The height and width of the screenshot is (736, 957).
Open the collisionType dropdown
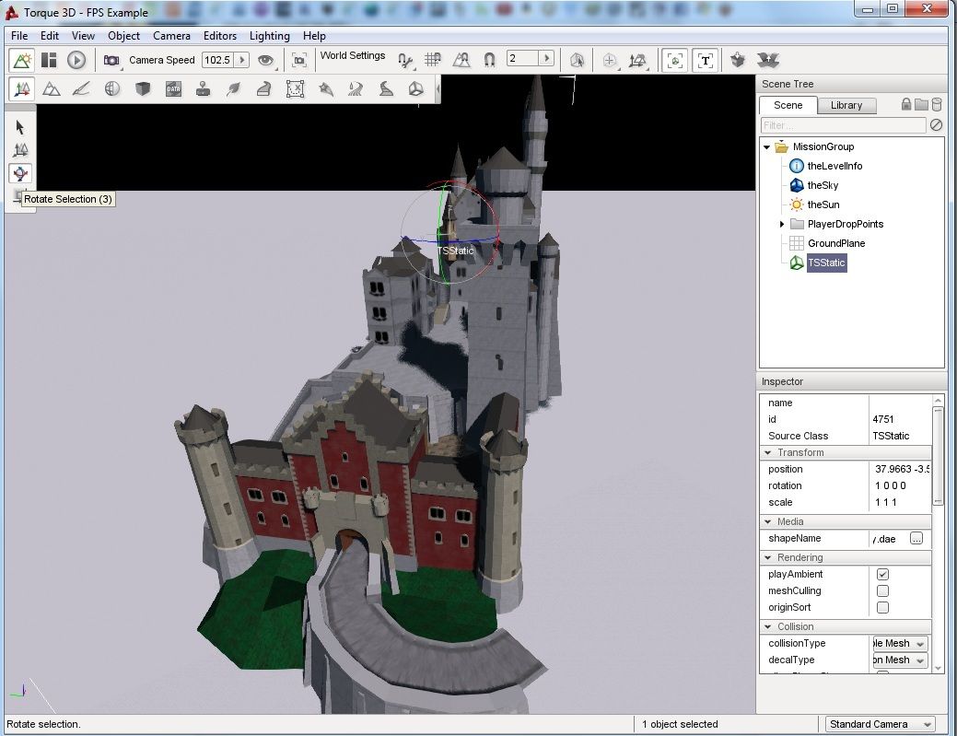900,643
